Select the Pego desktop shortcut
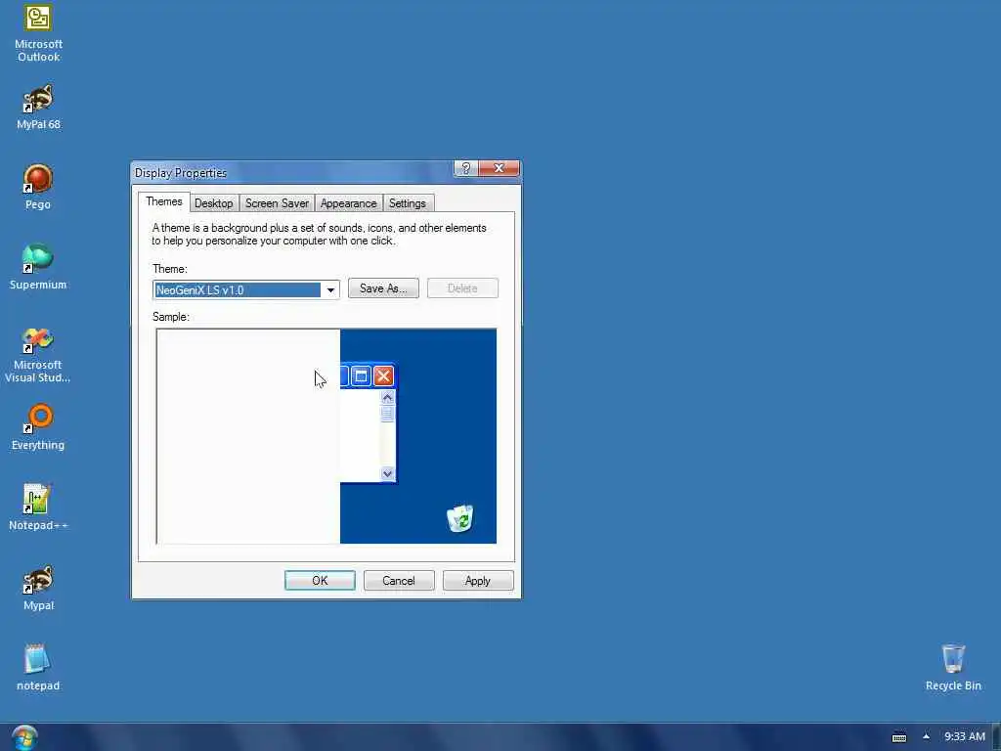This screenshot has height=751, width=1001. (x=38, y=187)
